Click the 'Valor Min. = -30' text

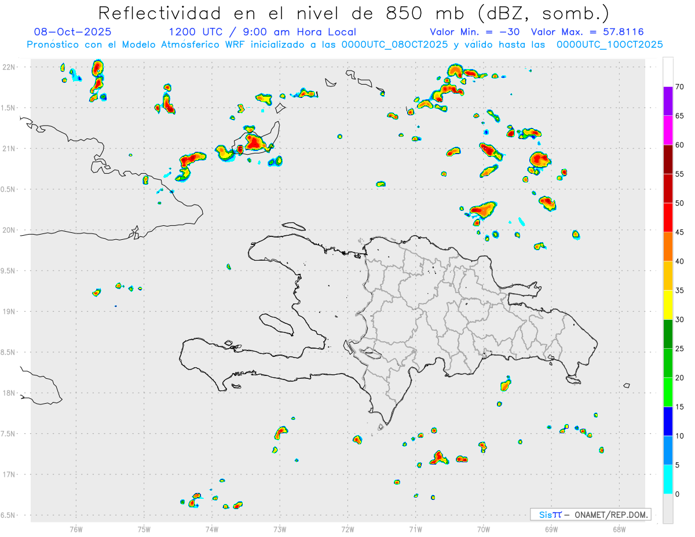click(475, 32)
